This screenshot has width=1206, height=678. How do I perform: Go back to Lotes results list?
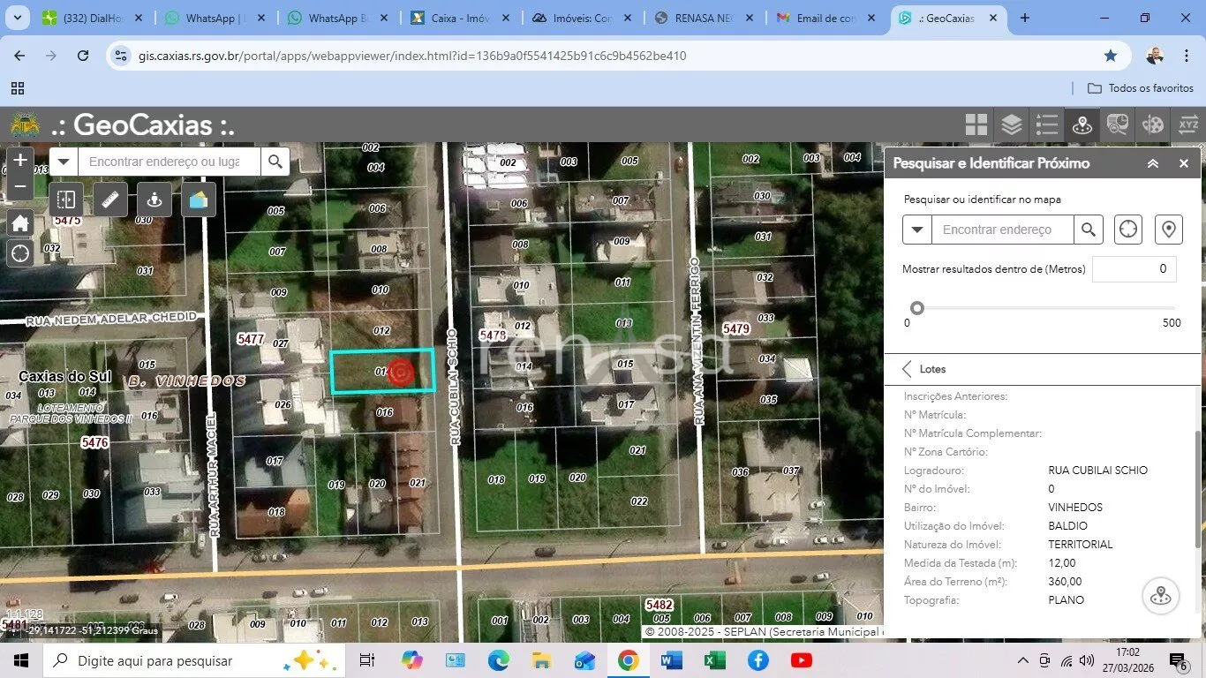pyautogui.click(x=908, y=369)
